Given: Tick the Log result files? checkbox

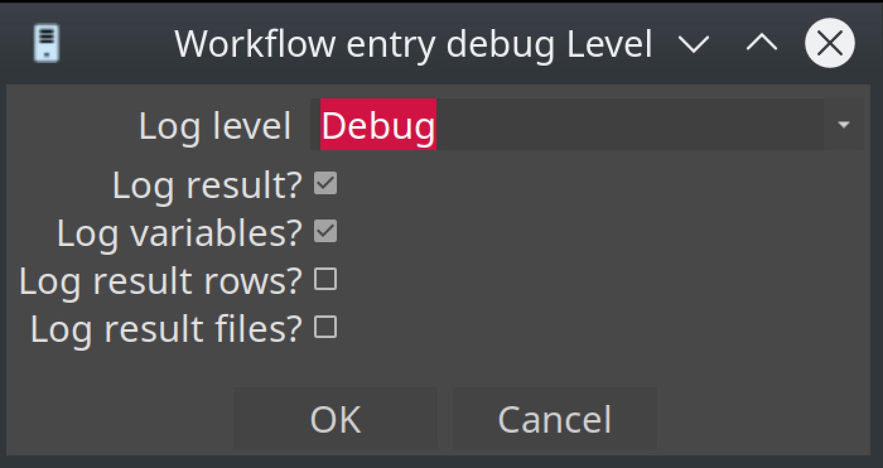Looking at the screenshot, I should [x=325, y=327].
